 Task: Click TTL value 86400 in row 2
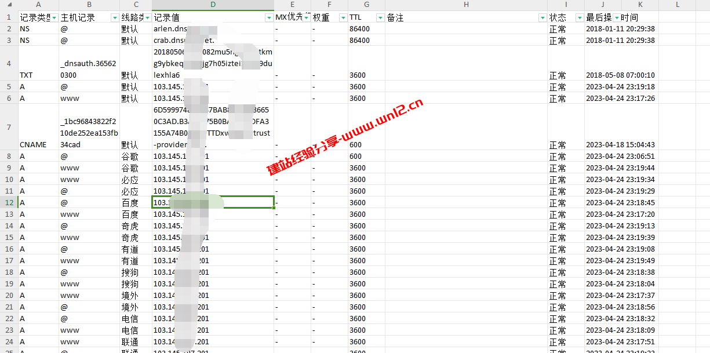360,28
